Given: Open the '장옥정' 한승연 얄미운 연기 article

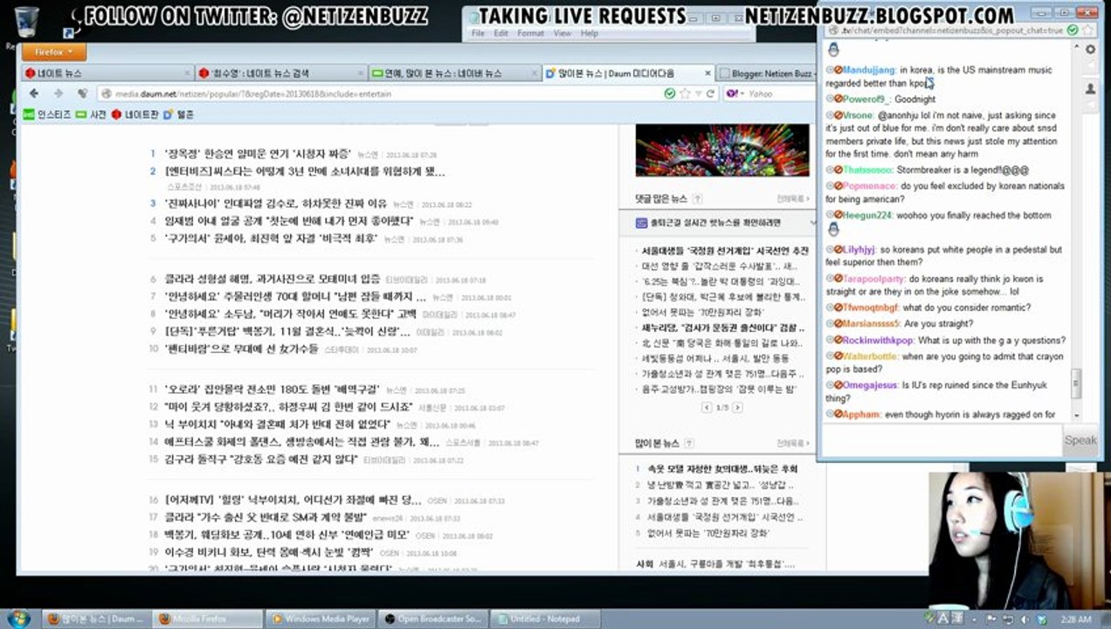Looking at the screenshot, I should [259, 155].
